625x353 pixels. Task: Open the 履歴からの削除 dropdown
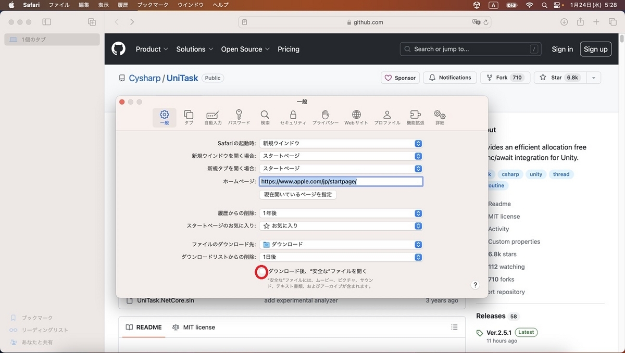[341, 213]
